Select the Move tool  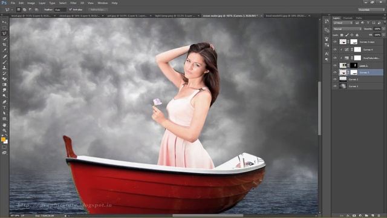4,22
